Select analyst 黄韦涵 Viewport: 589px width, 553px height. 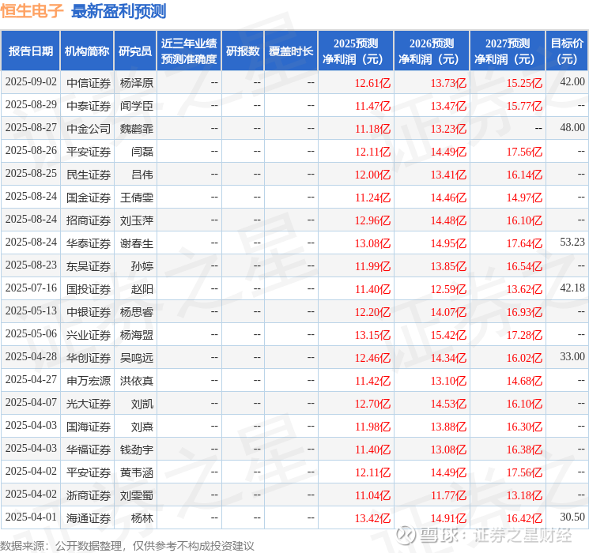(x=136, y=472)
